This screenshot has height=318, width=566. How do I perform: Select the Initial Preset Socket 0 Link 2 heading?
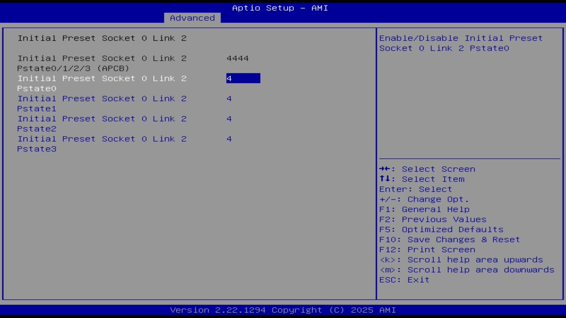102,38
